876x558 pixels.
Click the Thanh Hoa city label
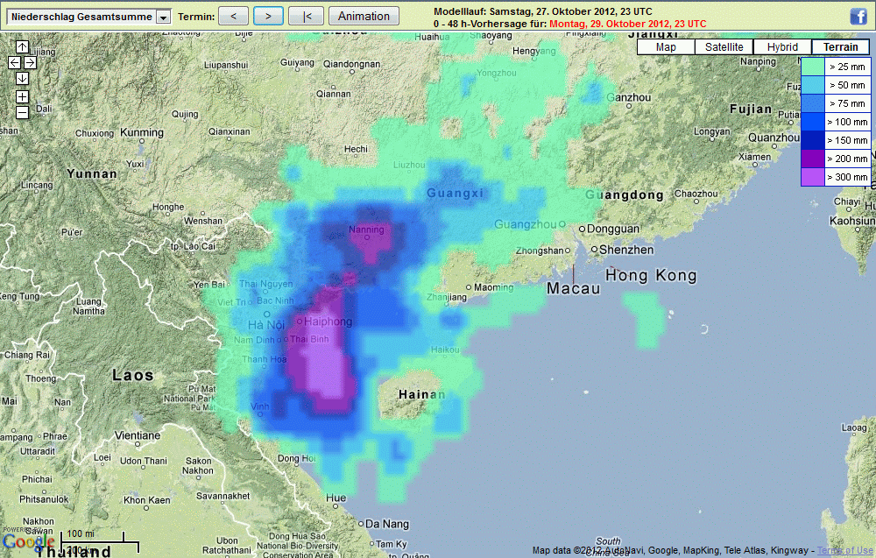pyautogui.click(x=264, y=359)
